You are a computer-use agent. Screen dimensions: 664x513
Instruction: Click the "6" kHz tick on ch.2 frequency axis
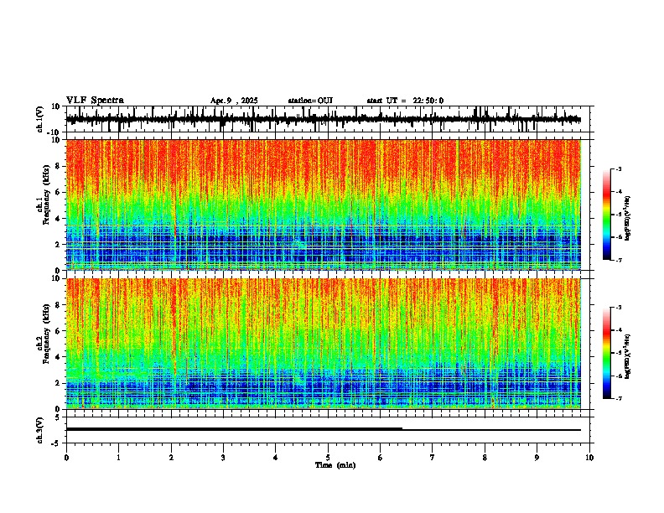click(59, 331)
